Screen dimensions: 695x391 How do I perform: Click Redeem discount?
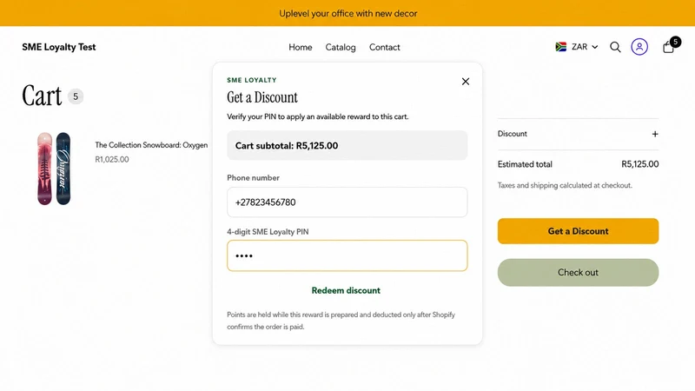346,290
